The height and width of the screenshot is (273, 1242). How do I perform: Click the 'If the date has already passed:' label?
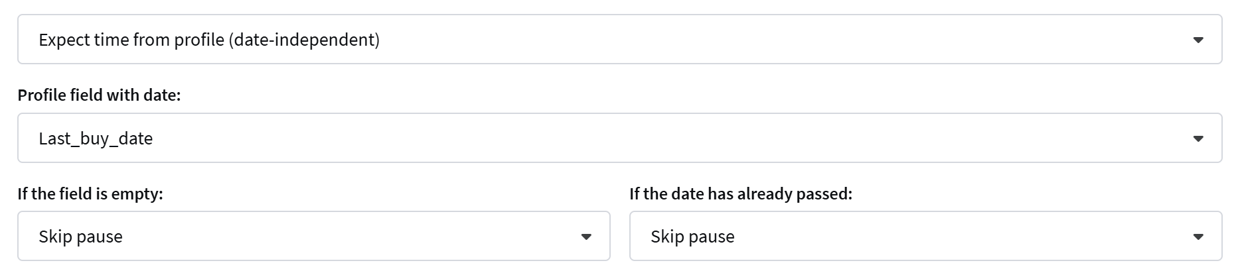point(740,194)
